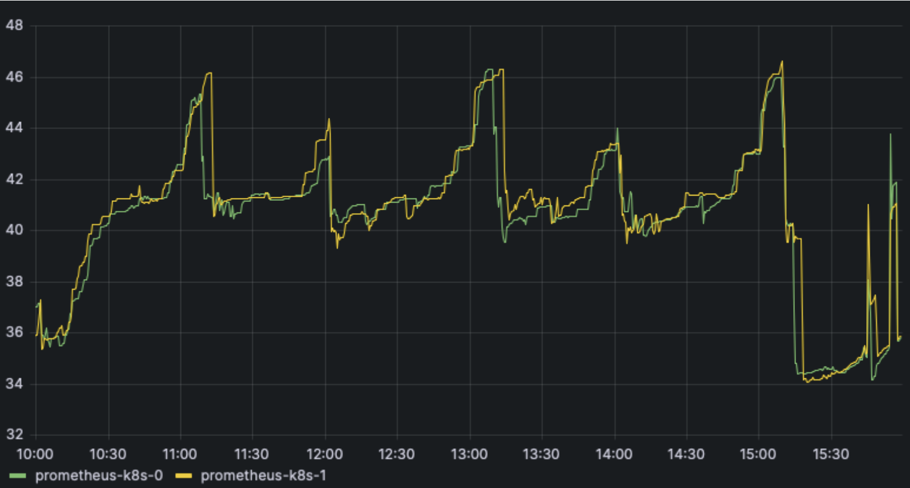Toggle the prometheus-k8s-0 series legend label
Viewport: 910px width, 488px height.
99,476
